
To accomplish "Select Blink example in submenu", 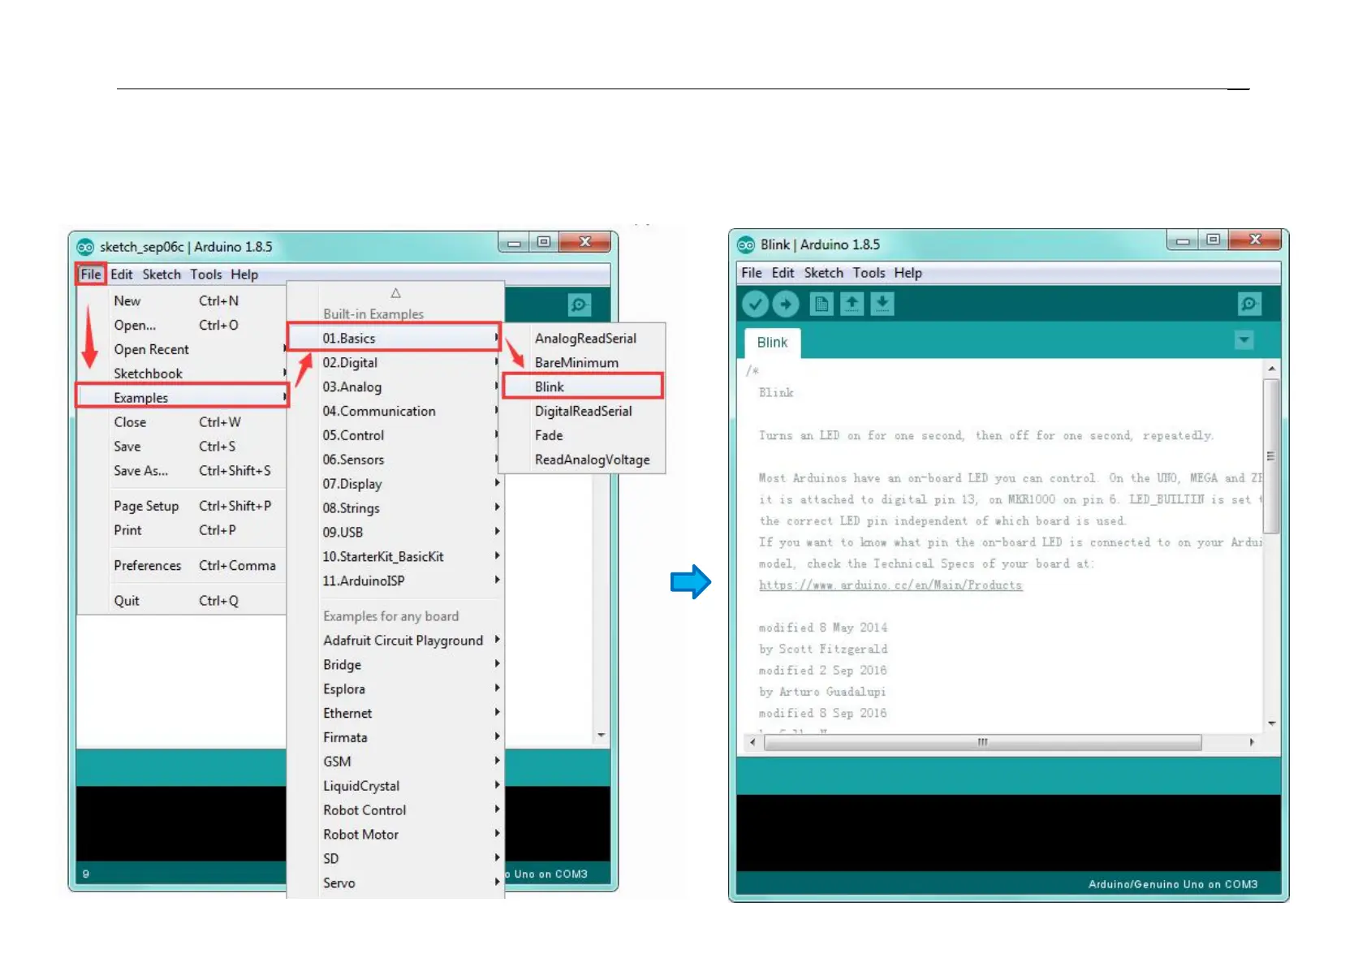I will click(582, 386).
